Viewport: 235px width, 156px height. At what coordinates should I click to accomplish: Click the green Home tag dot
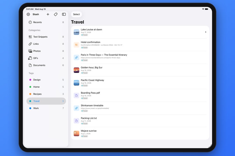coord(30,87)
